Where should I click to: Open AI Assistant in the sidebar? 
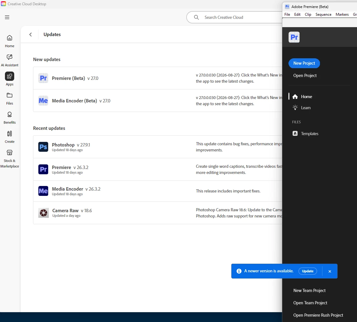tap(10, 60)
